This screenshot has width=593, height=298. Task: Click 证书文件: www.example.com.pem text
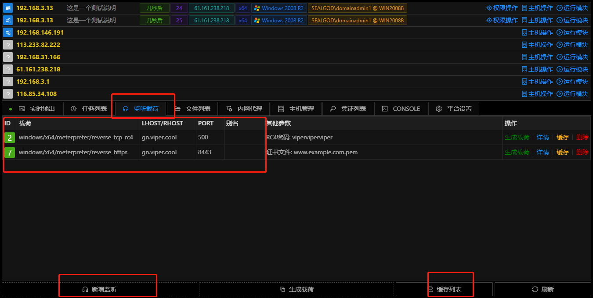point(312,152)
